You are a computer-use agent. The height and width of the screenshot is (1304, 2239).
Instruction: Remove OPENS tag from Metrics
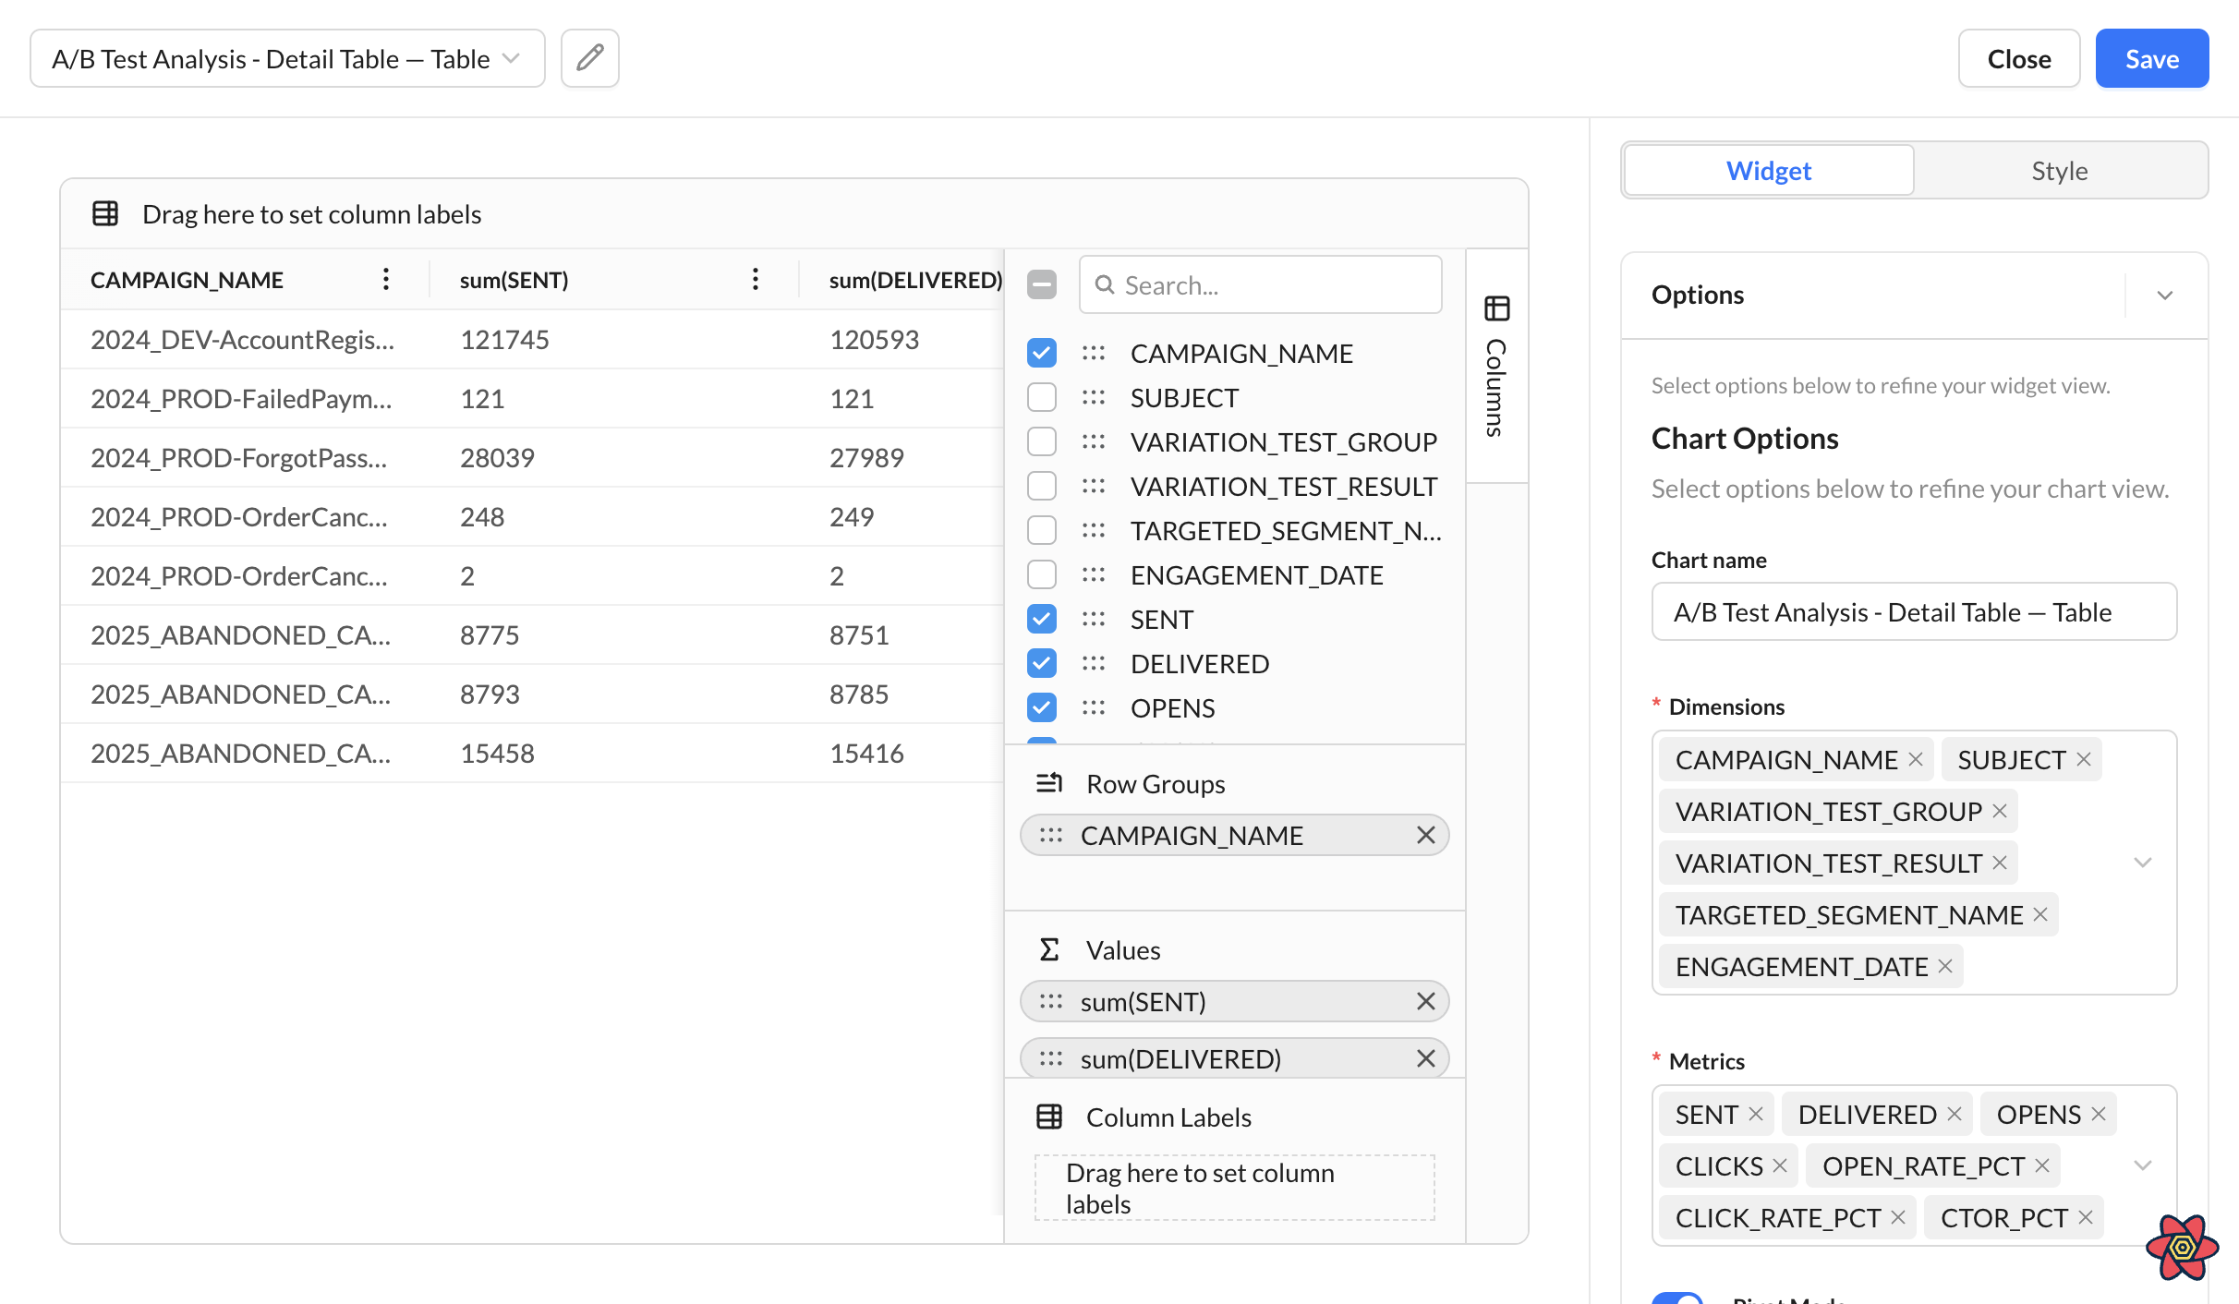pyautogui.click(x=2099, y=1114)
